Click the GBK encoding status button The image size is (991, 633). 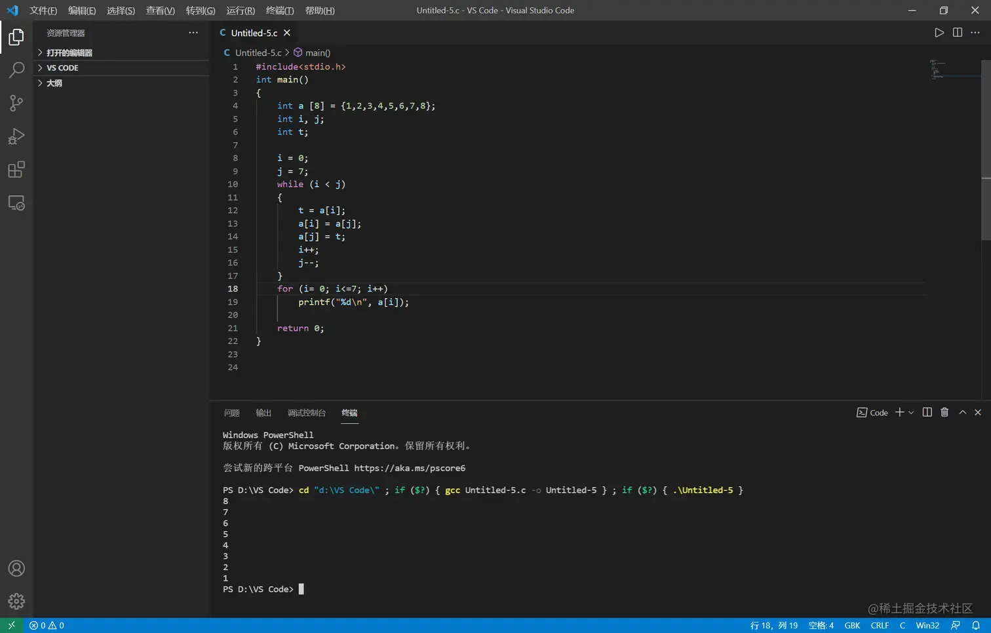pyautogui.click(x=852, y=625)
